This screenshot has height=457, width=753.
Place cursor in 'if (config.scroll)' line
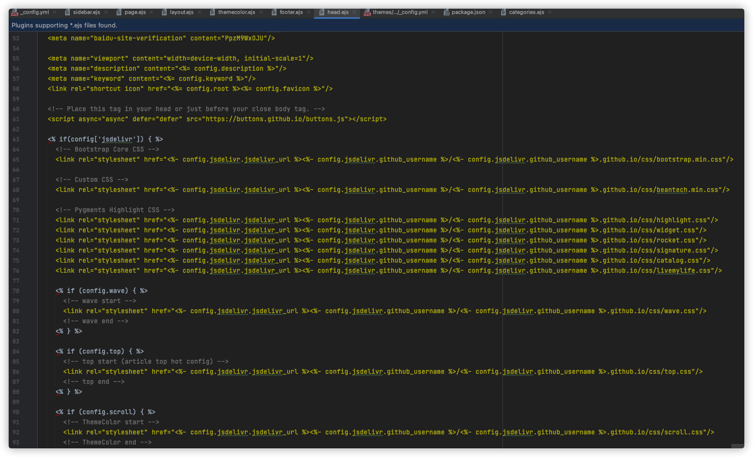click(x=106, y=412)
